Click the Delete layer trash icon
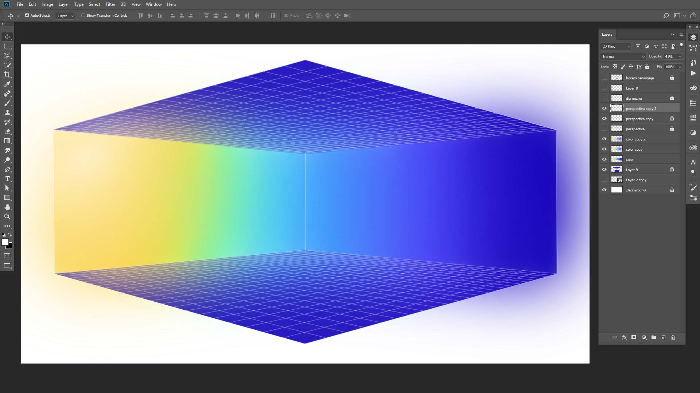The image size is (700, 393). [x=673, y=337]
